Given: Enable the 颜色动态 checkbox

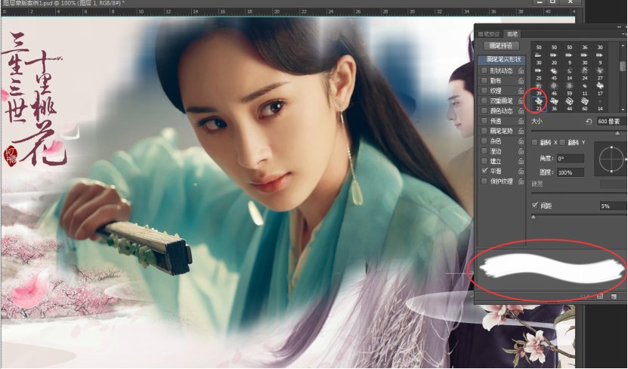Looking at the screenshot, I should [x=484, y=110].
